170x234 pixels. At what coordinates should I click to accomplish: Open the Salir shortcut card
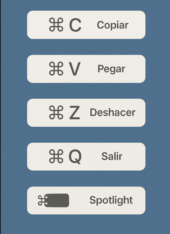click(86, 157)
